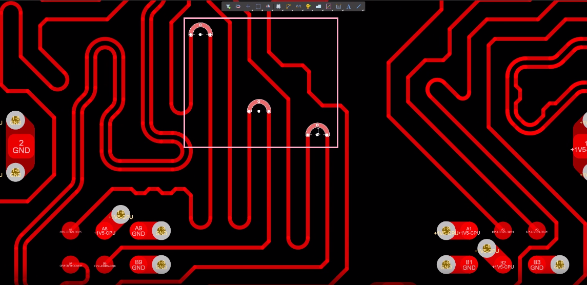Select pad A3 CPU-DDR3 signal
The width and height of the screenshot is (587, 285).
[x=536, y=231]
